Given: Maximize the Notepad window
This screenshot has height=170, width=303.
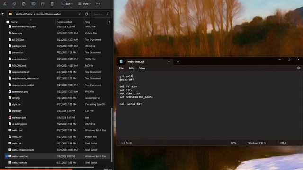Looking at the screenshot, I should pos(289,60).
